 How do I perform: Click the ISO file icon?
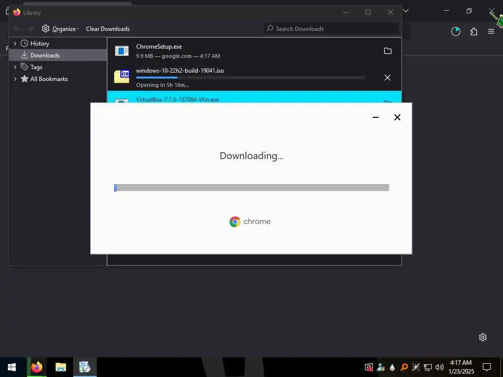[122, 77]
